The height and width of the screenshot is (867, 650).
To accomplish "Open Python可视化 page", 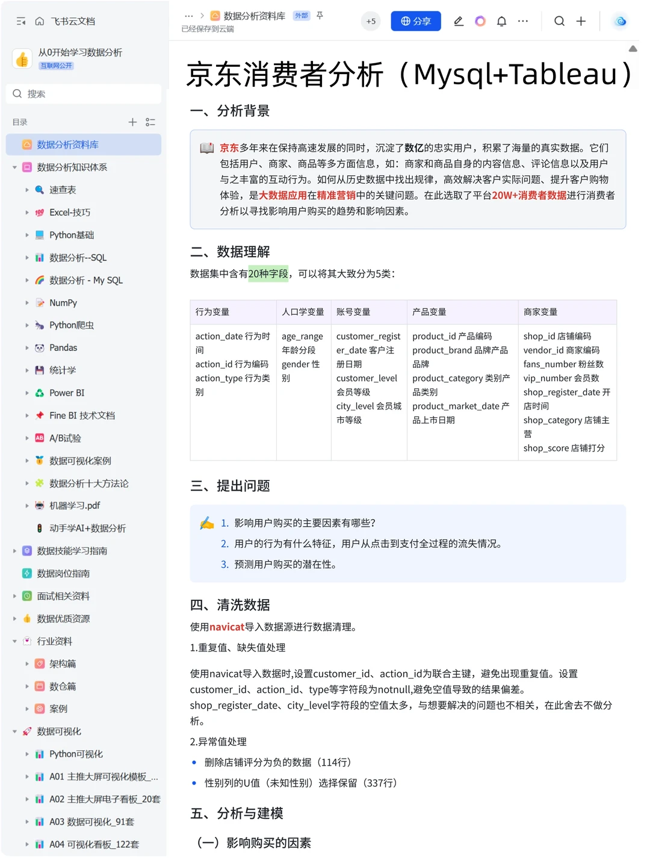I will 76,754.
